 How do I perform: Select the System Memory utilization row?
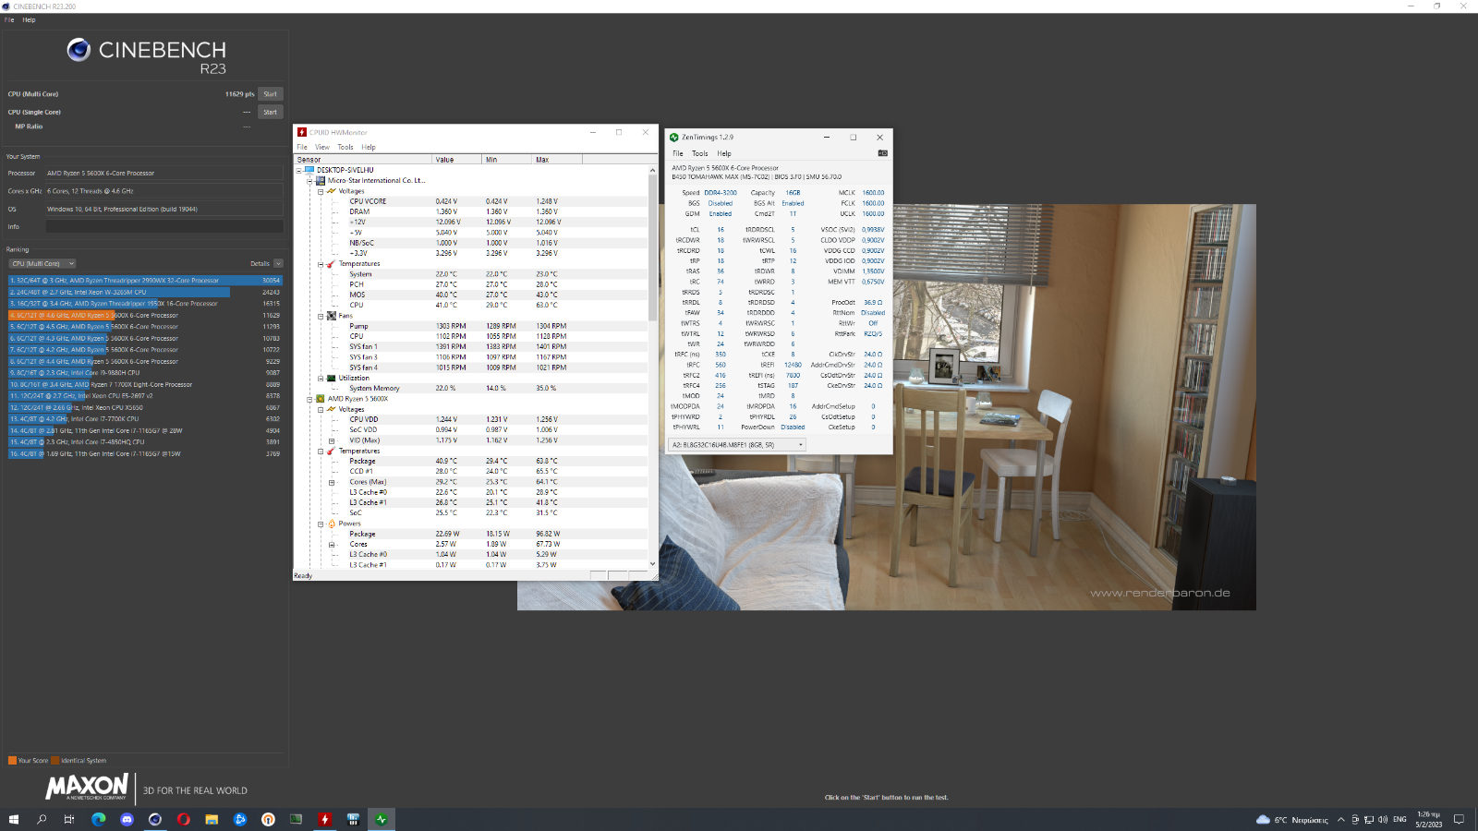pyautogui.click(x=471, y=389)
